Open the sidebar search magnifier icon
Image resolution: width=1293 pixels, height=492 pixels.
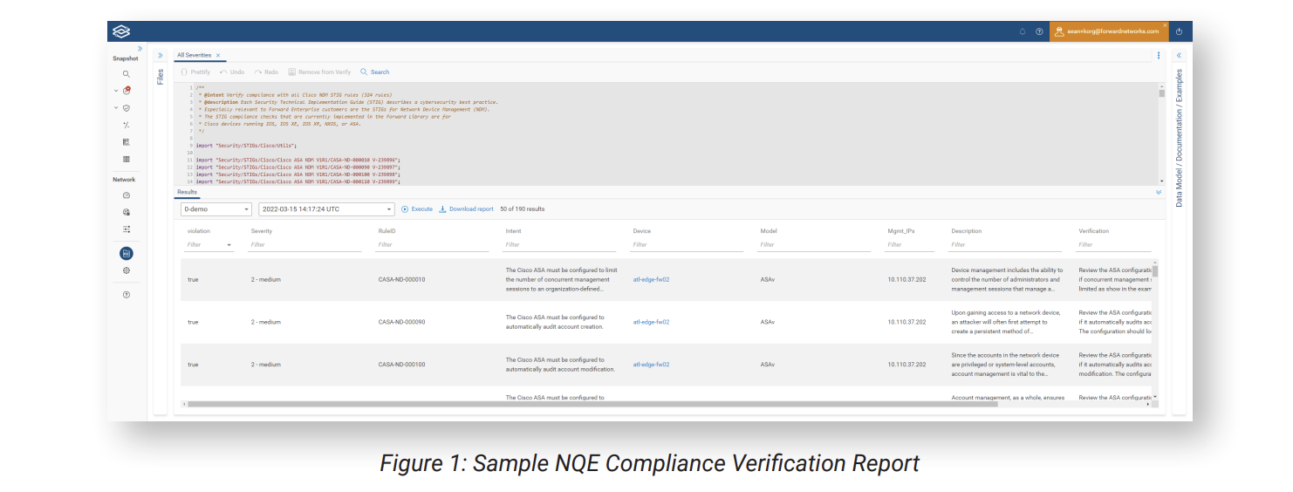[127, 74]
